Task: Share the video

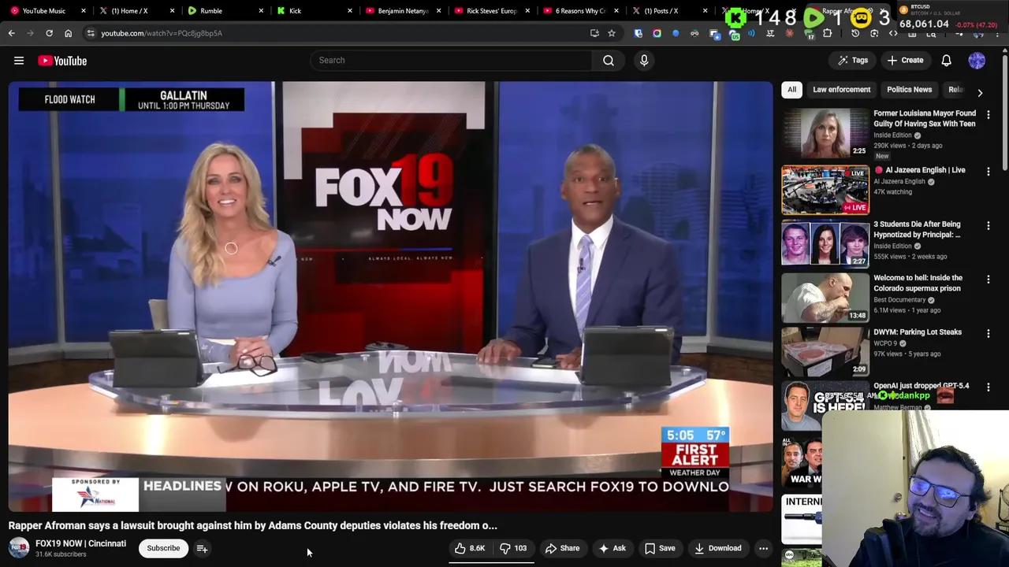Action: tap(562, 548)
